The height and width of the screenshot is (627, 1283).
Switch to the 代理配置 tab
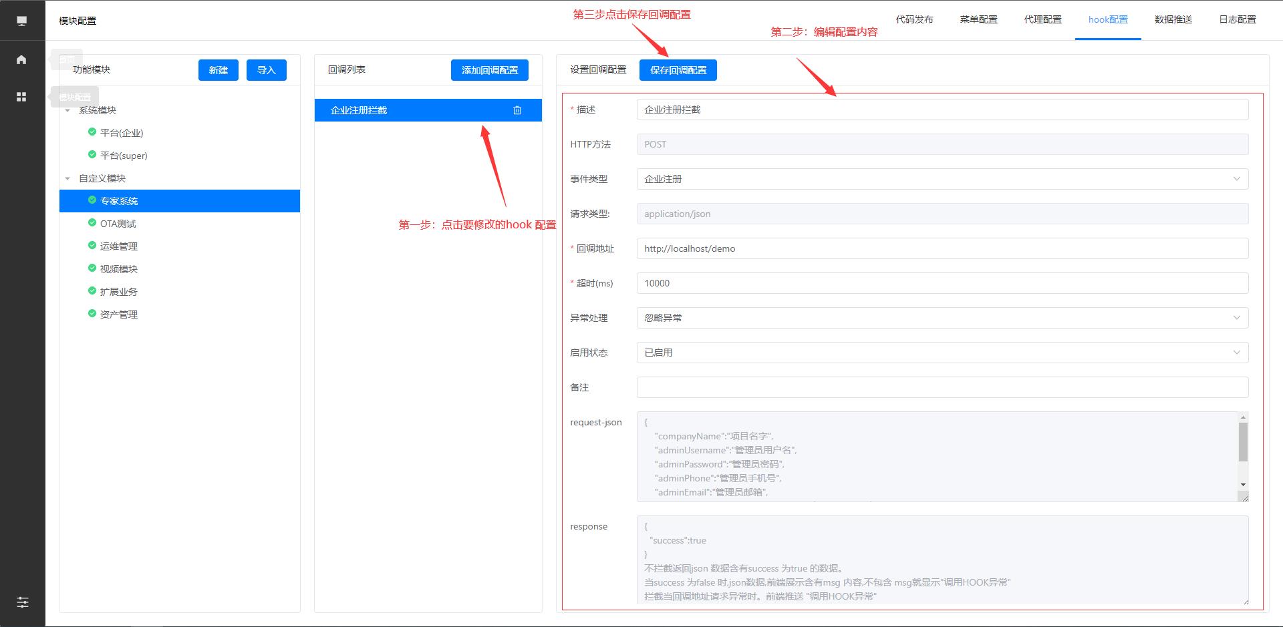click(1042, 19)
